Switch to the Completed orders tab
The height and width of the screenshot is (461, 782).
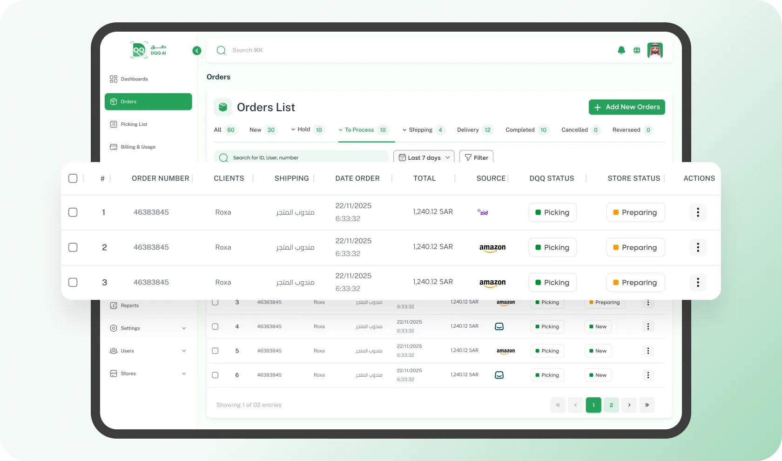(x=520, y=130)
